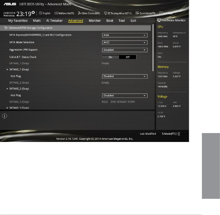
Task: Open Hot Plug dropdown under SATA6G_1
Action: [125, 76]
